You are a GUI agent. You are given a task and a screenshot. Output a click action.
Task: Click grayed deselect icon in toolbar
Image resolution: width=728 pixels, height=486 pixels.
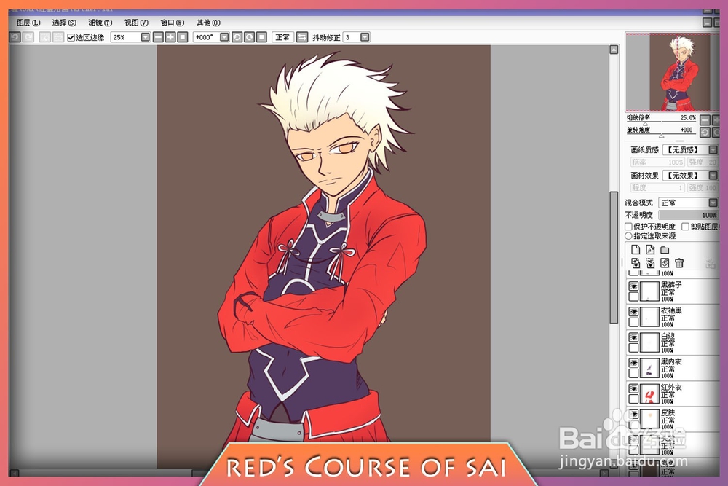(x=45, y=37)
